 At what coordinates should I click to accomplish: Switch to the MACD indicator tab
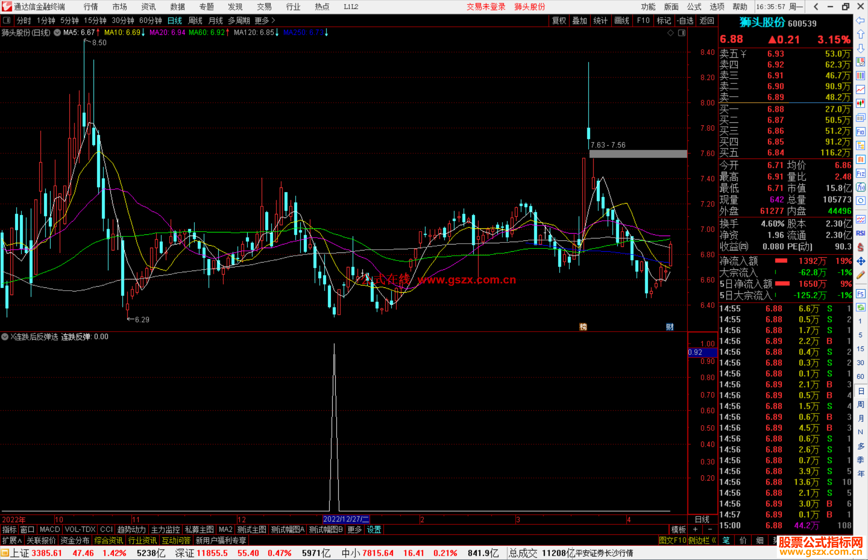50,529
